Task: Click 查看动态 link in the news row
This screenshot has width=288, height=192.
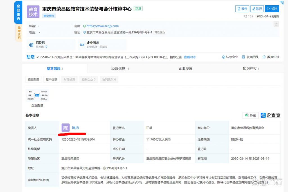Action: (190, 57)
